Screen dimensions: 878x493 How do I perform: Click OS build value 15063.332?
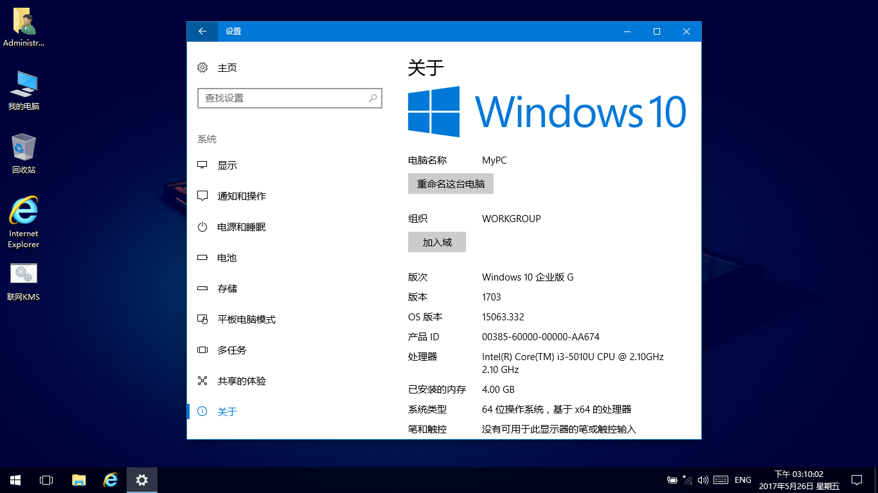click(x=503, y=317)
